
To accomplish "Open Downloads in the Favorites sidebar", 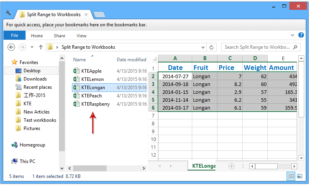I will (35, 79).
